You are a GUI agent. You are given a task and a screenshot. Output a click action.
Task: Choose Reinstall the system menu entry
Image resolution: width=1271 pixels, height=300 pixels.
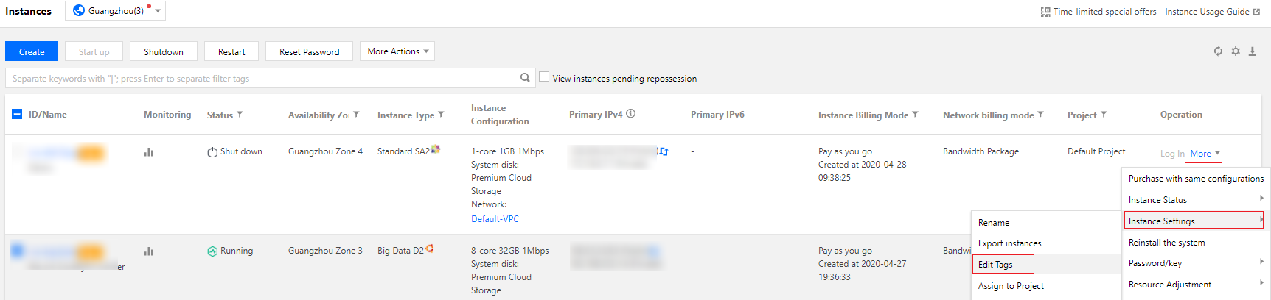(x=1166, y=243)
